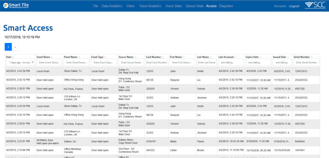
Task: Select page 1 pagination button
Action: (x=8, y=47)
